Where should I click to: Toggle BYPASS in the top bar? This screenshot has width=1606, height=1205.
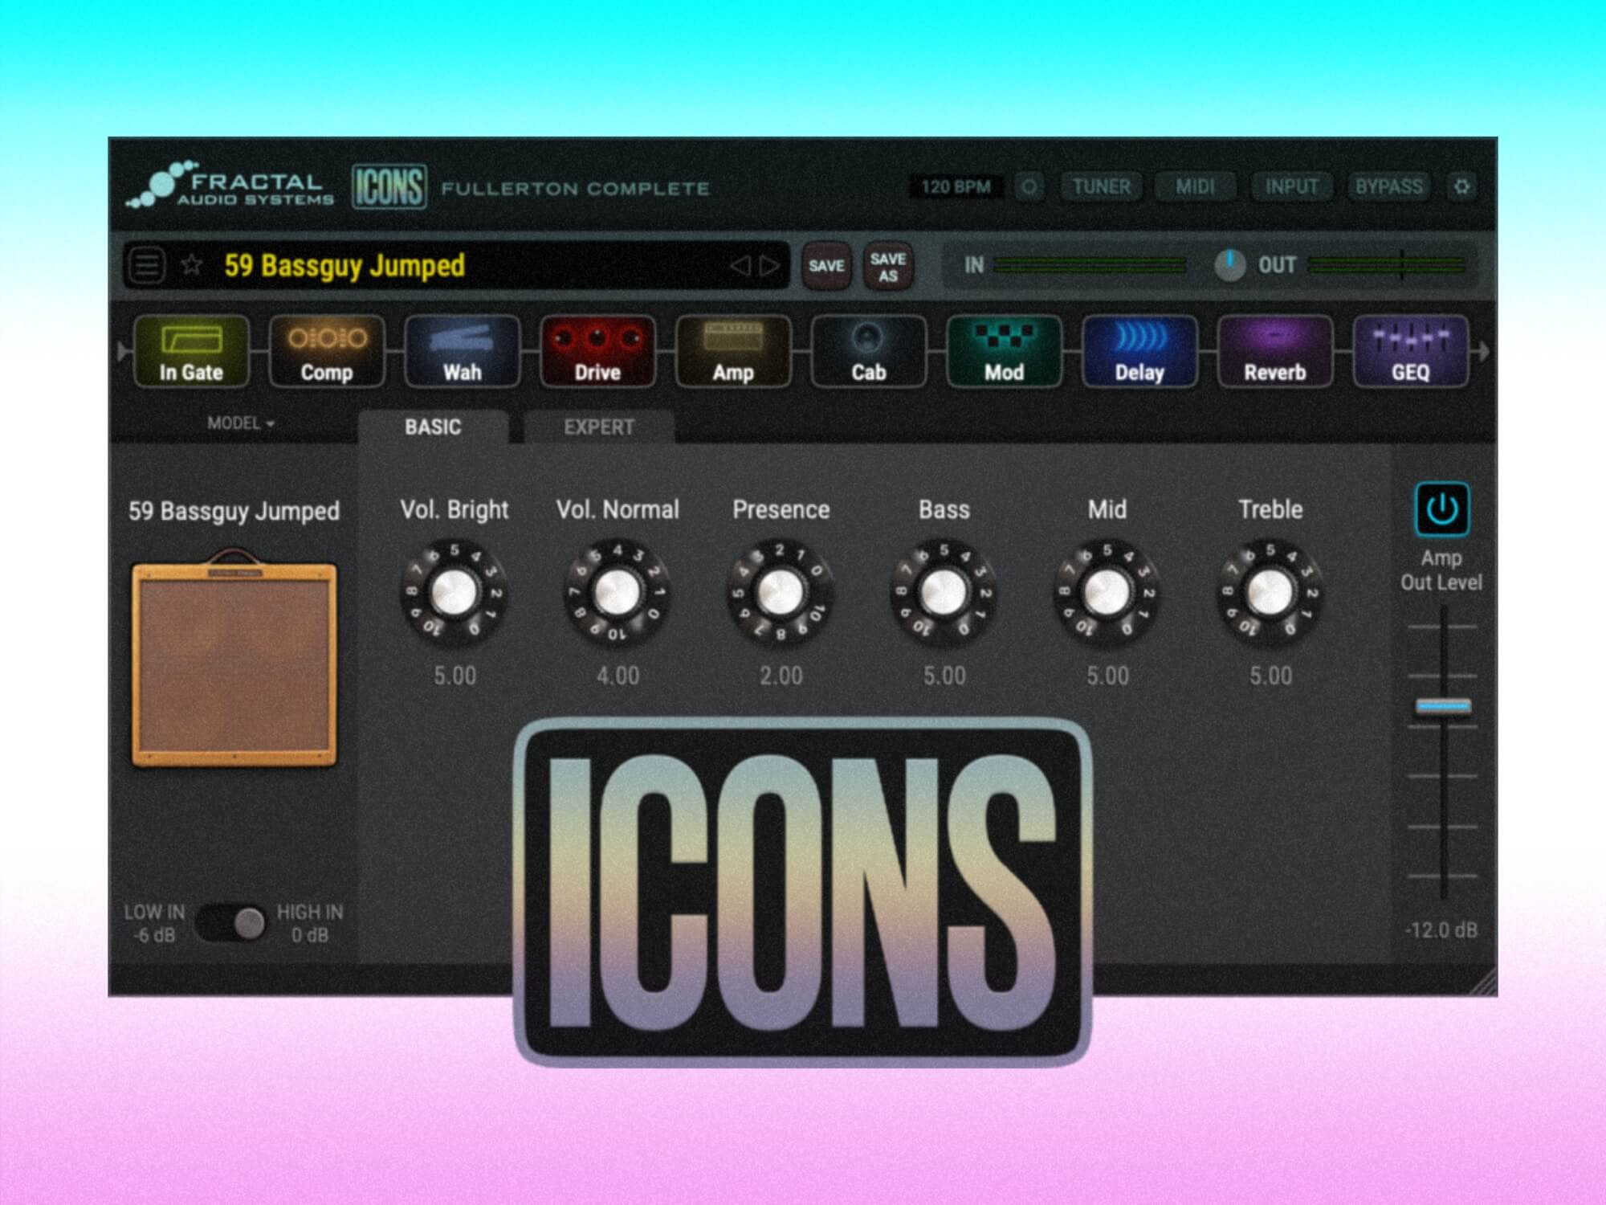(x=1388, y=187)
